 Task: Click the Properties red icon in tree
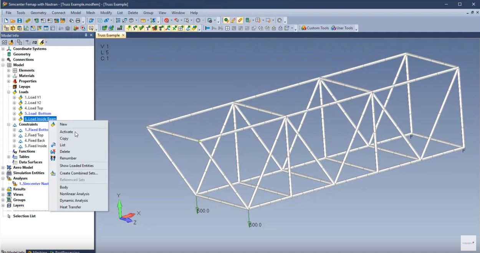point(15,81)
